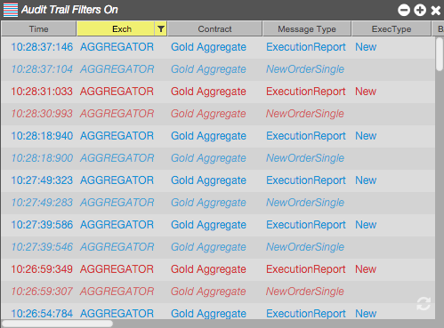This screenshot has height=328, width=444.
Task: Sort by the Contract column header
Action: 214,28
